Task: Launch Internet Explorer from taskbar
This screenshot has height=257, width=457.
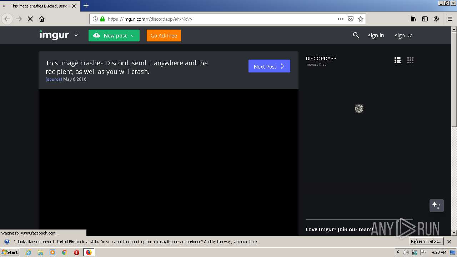Action: click(29, 252)
